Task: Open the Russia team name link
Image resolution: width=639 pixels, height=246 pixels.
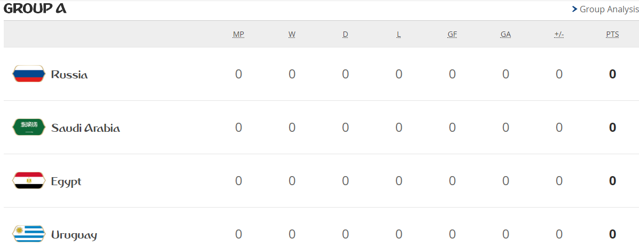Action: 69,75
